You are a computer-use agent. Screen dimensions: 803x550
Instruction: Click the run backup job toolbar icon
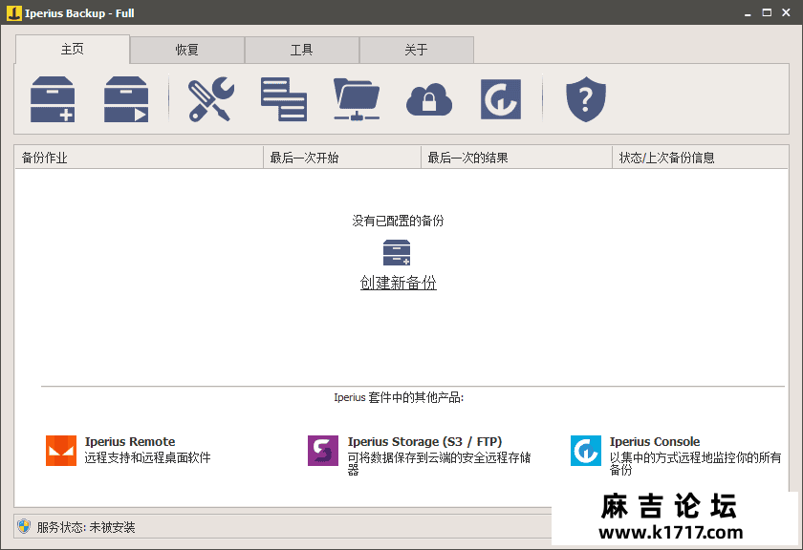click(x=126, y=99)
